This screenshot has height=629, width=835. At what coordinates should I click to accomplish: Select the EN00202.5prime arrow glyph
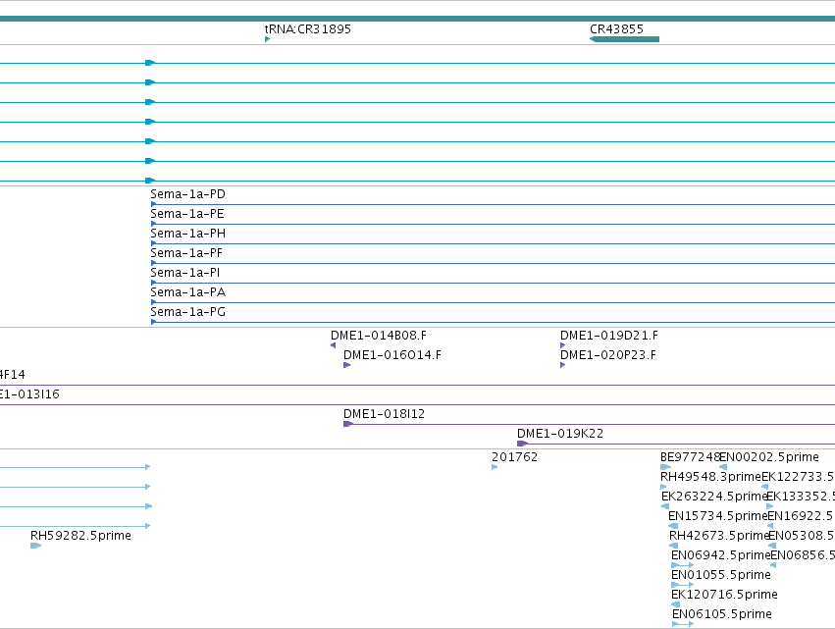coord(723,467)
